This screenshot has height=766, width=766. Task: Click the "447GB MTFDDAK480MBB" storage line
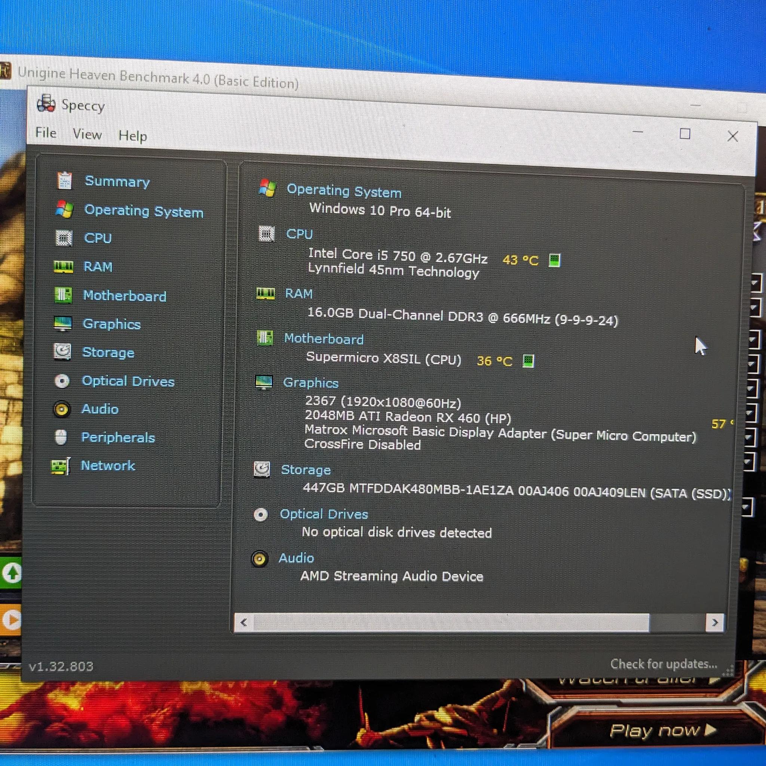[517, 491]
